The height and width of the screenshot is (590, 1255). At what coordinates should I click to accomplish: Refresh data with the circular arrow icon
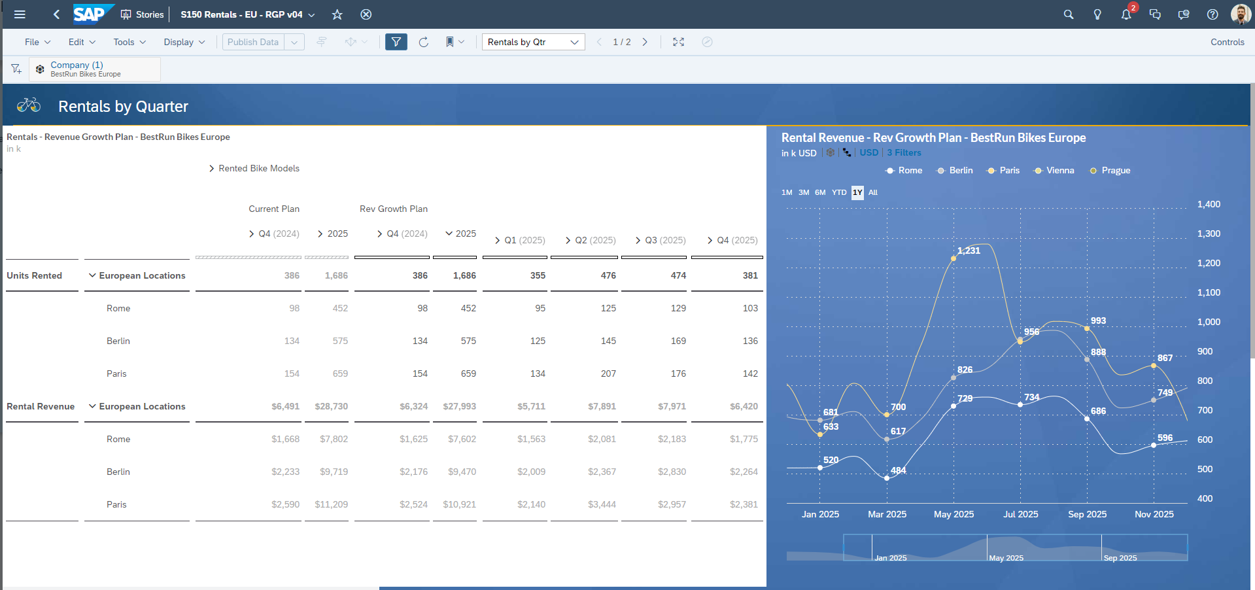424,42
